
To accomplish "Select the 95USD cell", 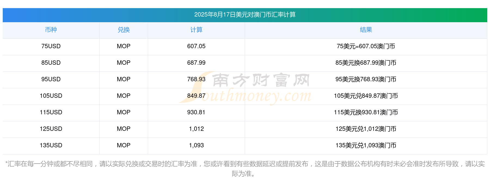I will tap(51, 79).
